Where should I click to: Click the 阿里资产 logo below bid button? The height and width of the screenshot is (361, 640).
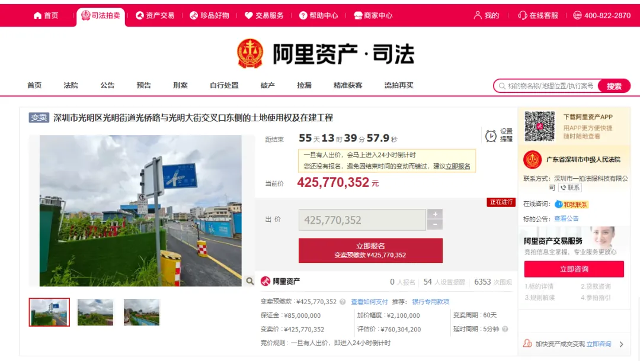pos(280,281)
